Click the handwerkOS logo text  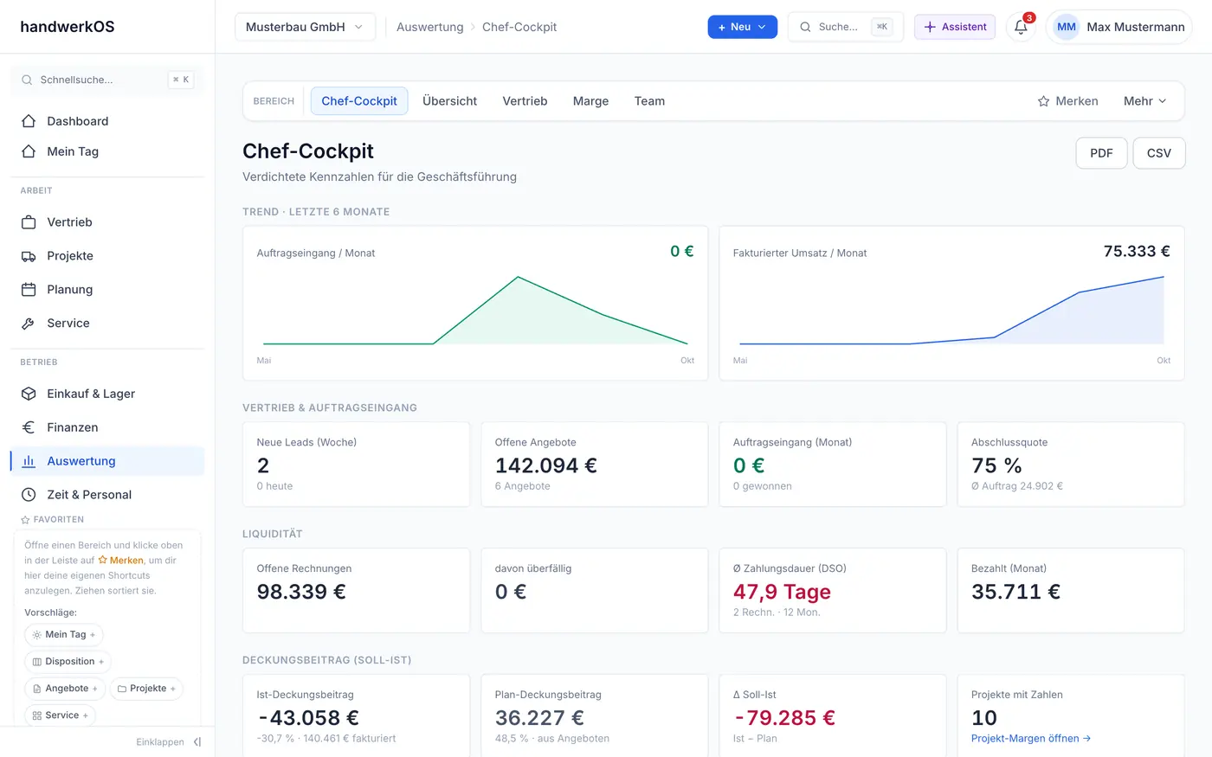[68, 27]
